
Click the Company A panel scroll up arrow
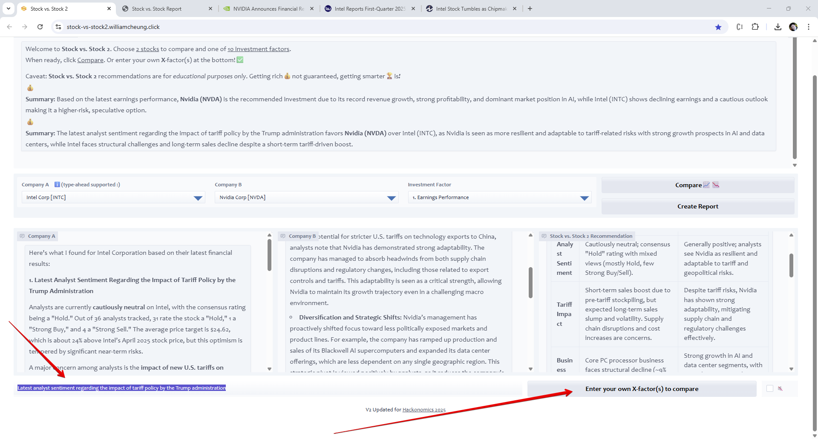[x=269, y=235]
